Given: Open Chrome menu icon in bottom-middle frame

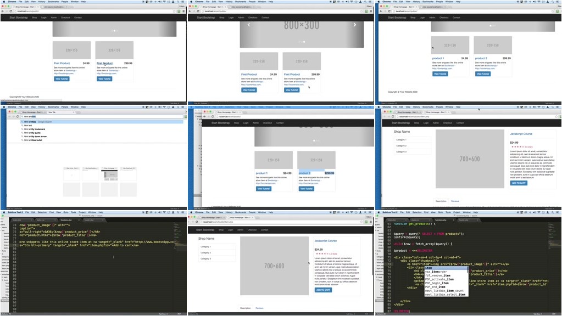Looking at the screenshot, I should click(x=371, y=222).
